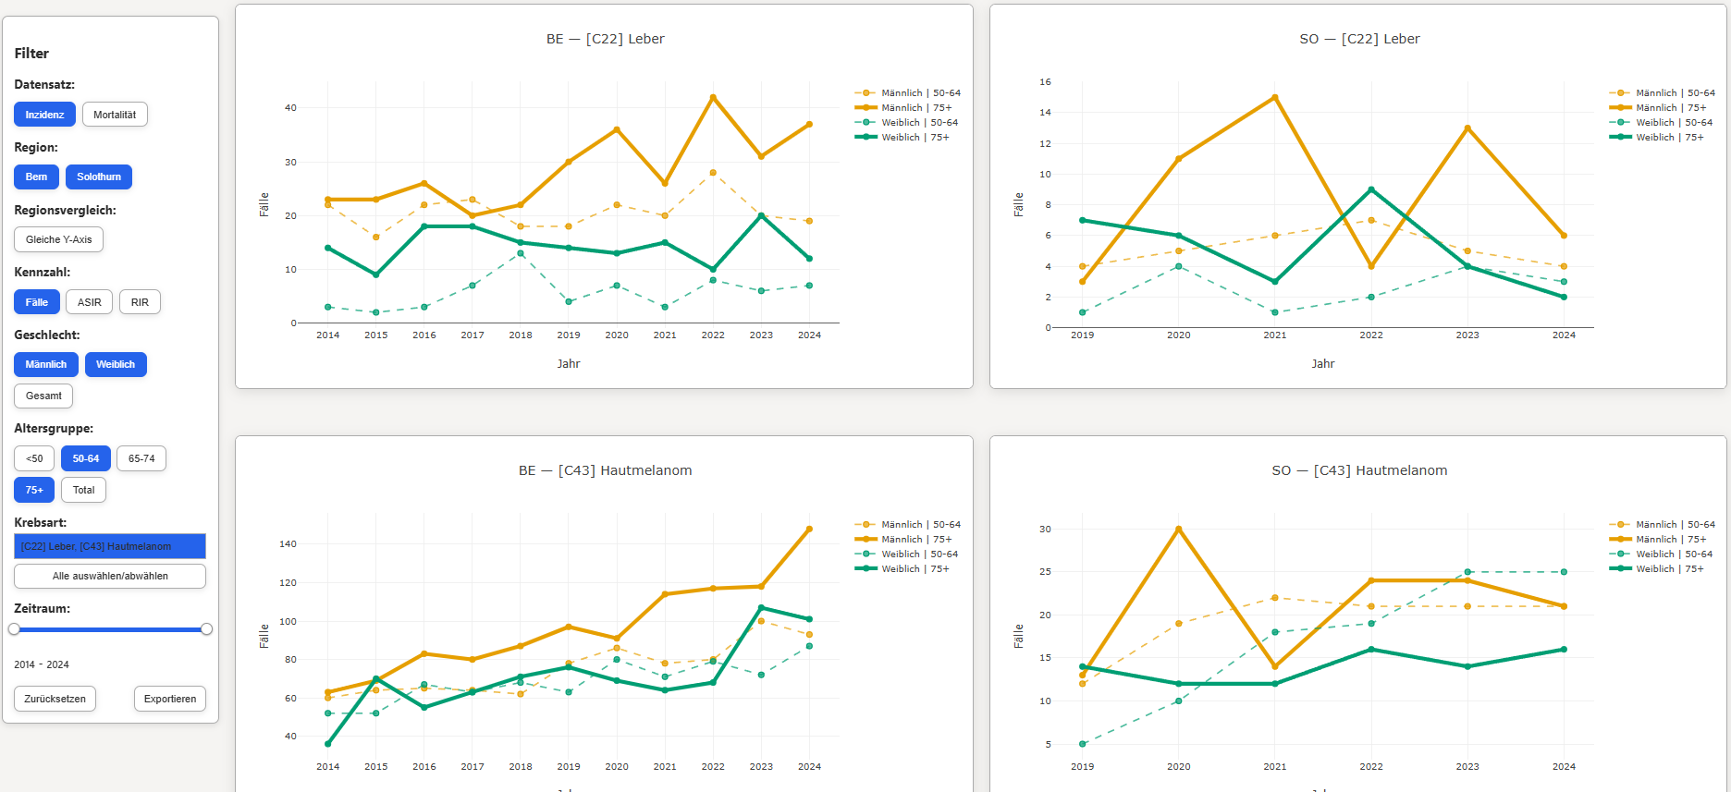This screenshot has height=792, width=1731.
Task: Click Alle auswählen/abwählen button
Action: pos(110,576)
